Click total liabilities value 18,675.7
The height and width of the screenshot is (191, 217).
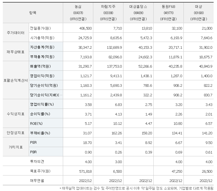tap(206, 57)
